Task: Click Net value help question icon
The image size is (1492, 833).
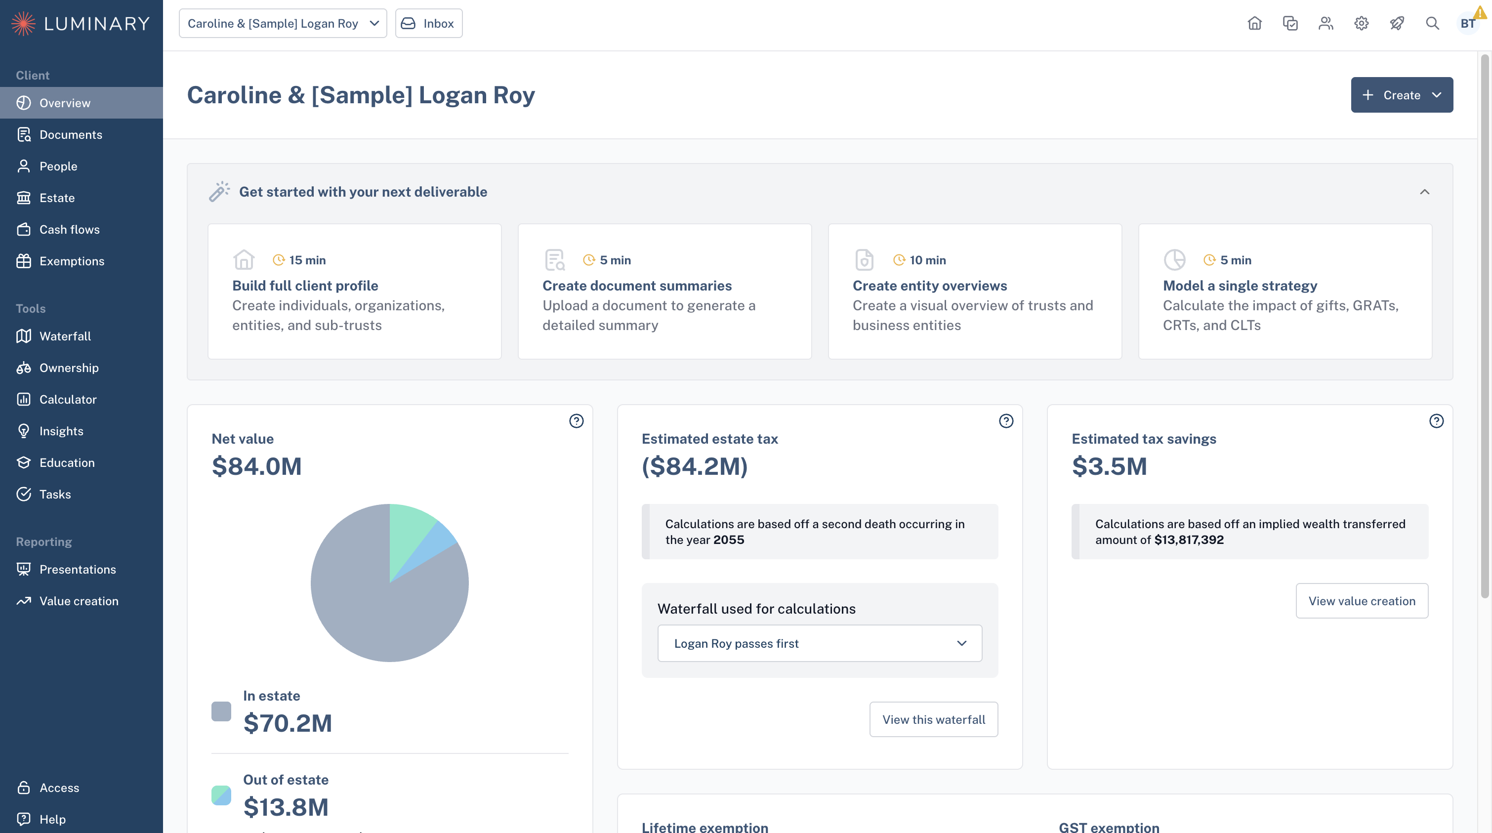Action: (x=576, y=421)
